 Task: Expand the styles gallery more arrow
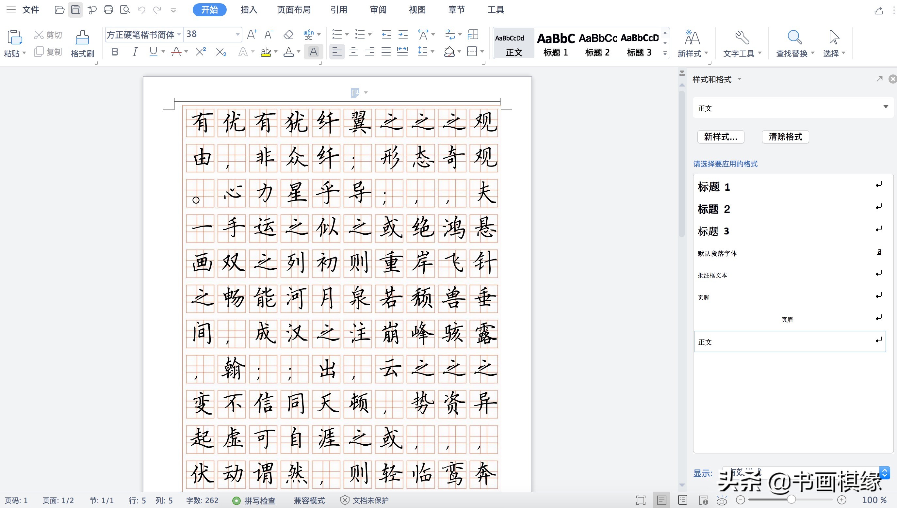(x=665, y=54)
